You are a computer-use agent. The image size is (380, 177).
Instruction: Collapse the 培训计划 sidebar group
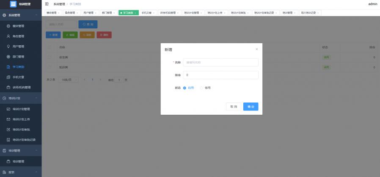36,98
